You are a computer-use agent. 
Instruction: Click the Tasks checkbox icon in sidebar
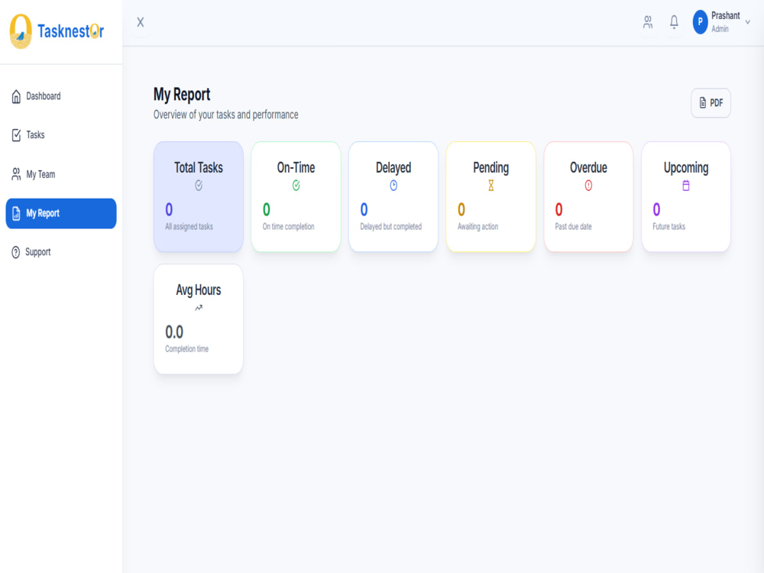pyautogui.click(x=16, y=135)
